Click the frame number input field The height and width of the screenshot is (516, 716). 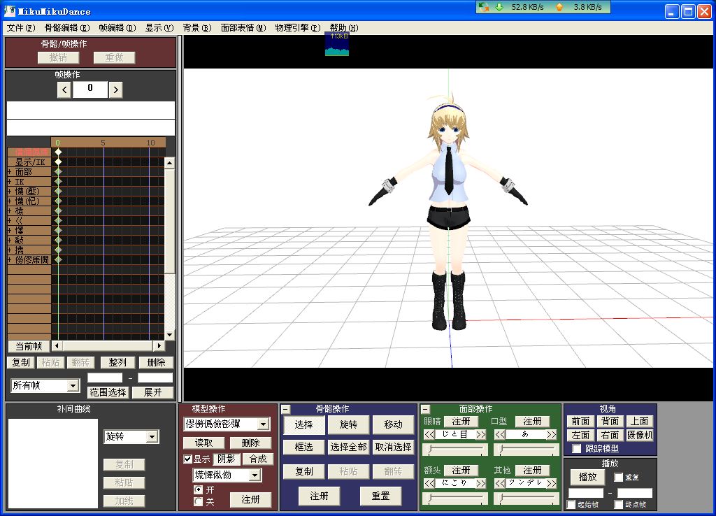point(90,89)
